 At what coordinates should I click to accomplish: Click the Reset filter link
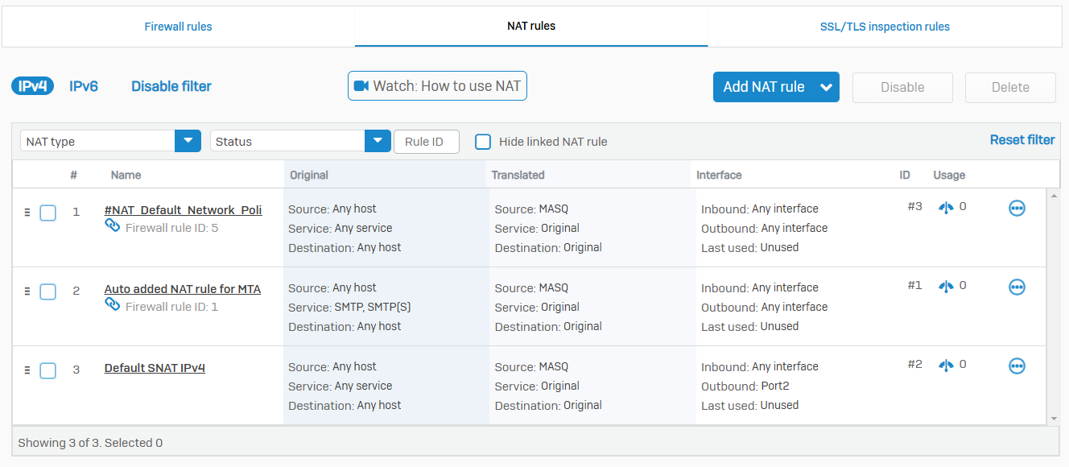tap(1022, 140)
